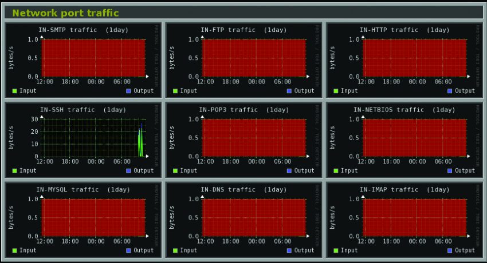Click green Input swatch under IN-SMTP graph

click(x=15, y=91)
